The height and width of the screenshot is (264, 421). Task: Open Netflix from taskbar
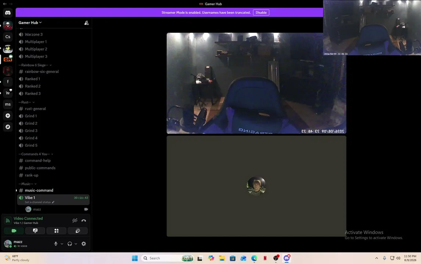click(265, 258)
